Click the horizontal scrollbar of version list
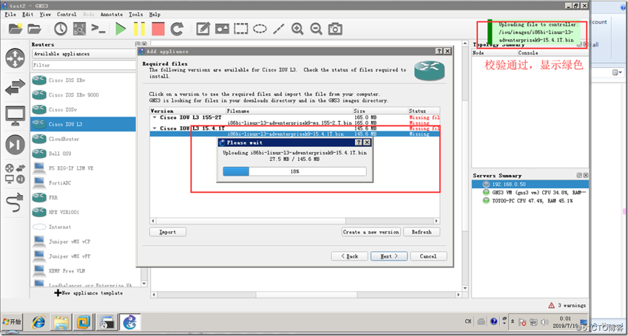628x336 pixels. (x=295, y=222)
